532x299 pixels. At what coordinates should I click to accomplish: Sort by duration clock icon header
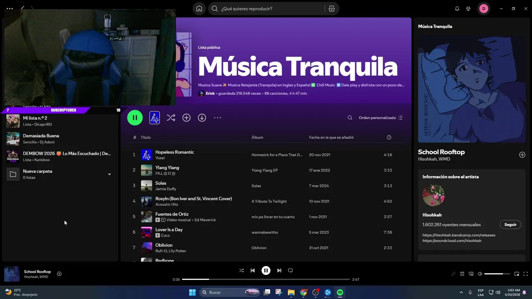389,137
